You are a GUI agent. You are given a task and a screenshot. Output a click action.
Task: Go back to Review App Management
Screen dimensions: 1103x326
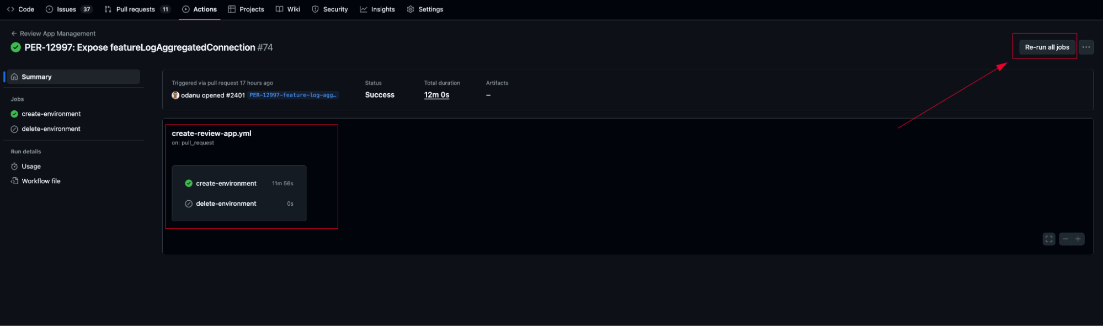tap(54, 34)
